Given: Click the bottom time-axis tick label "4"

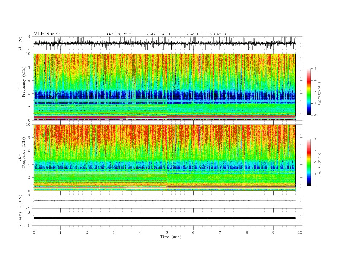Looking at the screenshot, I should pos(140,232).
